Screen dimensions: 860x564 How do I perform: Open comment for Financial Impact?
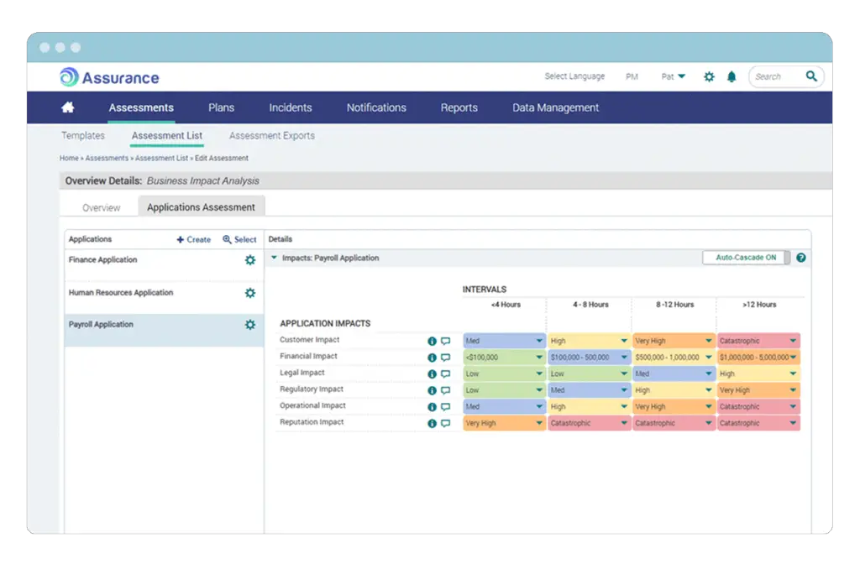tap(445, 358)
